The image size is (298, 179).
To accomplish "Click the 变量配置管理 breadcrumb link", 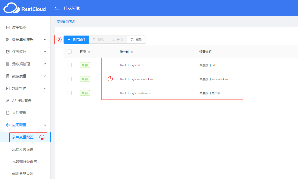I will click(66, 22).
